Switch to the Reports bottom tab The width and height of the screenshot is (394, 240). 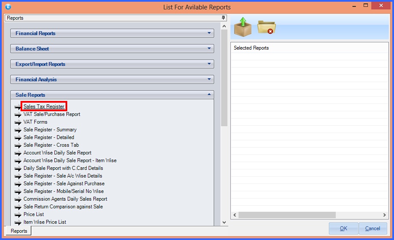point(19,231)
